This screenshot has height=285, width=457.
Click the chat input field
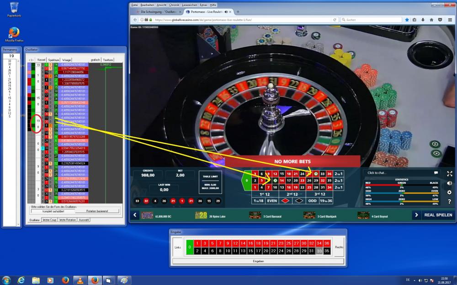[399, 173]
